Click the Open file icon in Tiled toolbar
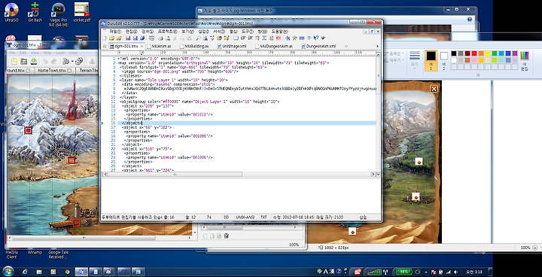This screenshot has height=277, width=542. (24, 61)
